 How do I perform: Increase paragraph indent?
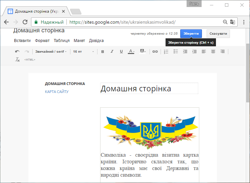[x=195, y=51]
